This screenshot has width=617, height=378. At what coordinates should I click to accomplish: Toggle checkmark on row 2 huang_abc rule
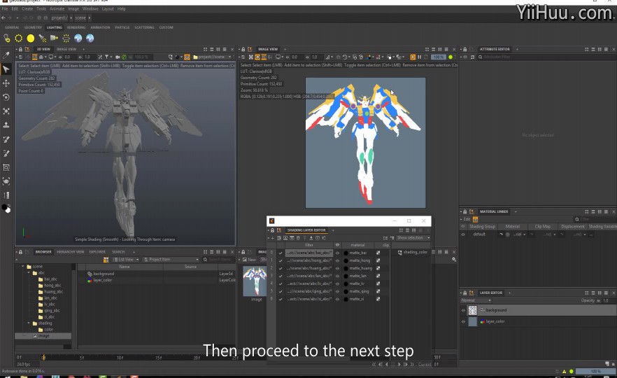click(281, 268)
